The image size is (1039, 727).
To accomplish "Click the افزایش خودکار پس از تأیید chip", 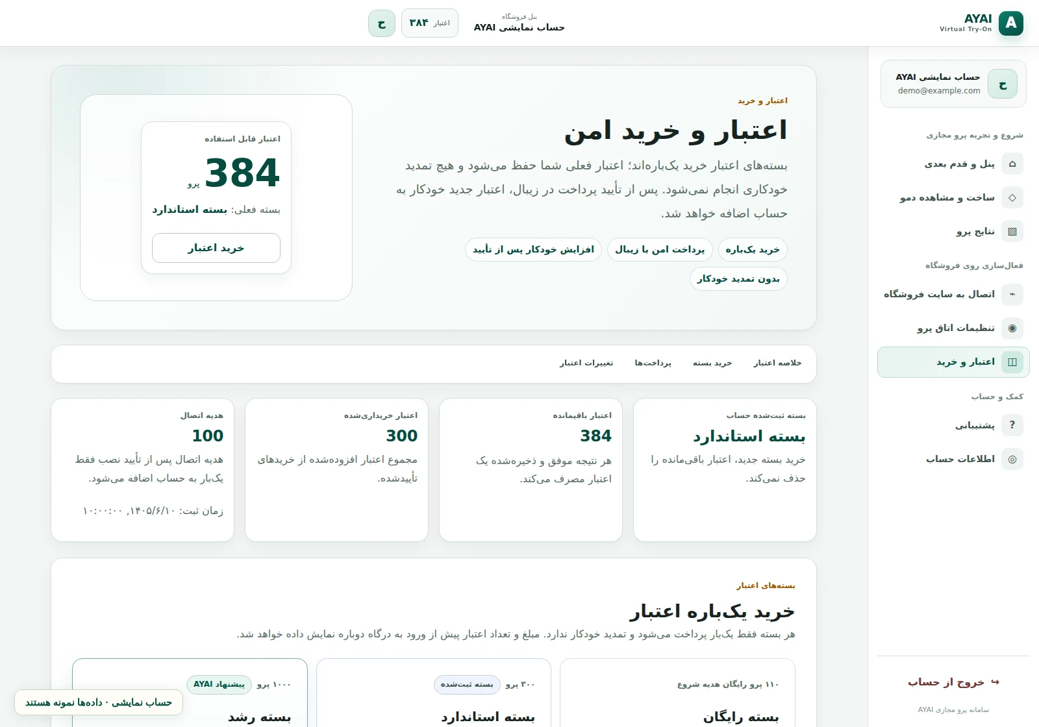I will point(534,250).
